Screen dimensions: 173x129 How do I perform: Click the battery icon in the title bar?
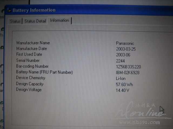tap(9, 10)
